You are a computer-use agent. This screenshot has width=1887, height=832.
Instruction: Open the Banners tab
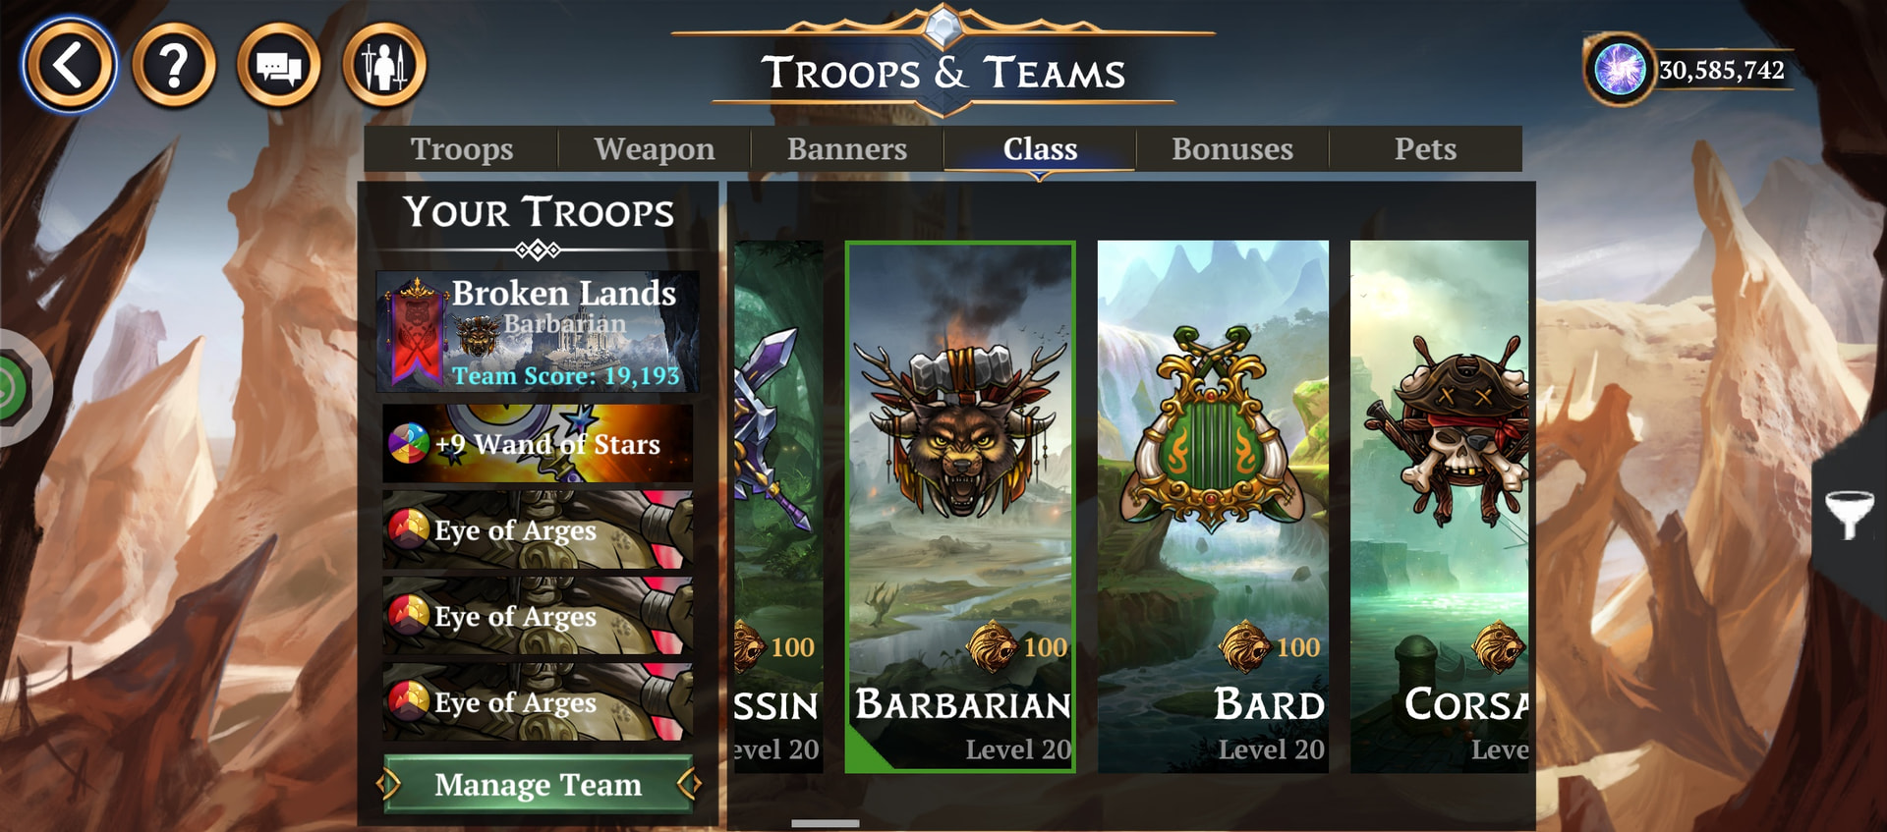(847, 148)
